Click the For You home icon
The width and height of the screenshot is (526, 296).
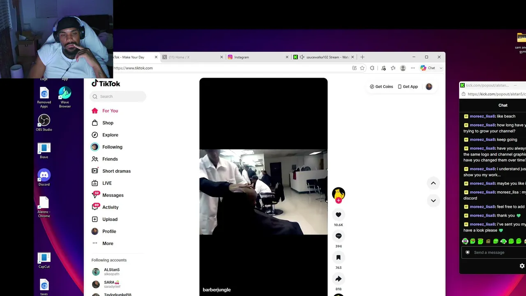[x=95, y=111]
